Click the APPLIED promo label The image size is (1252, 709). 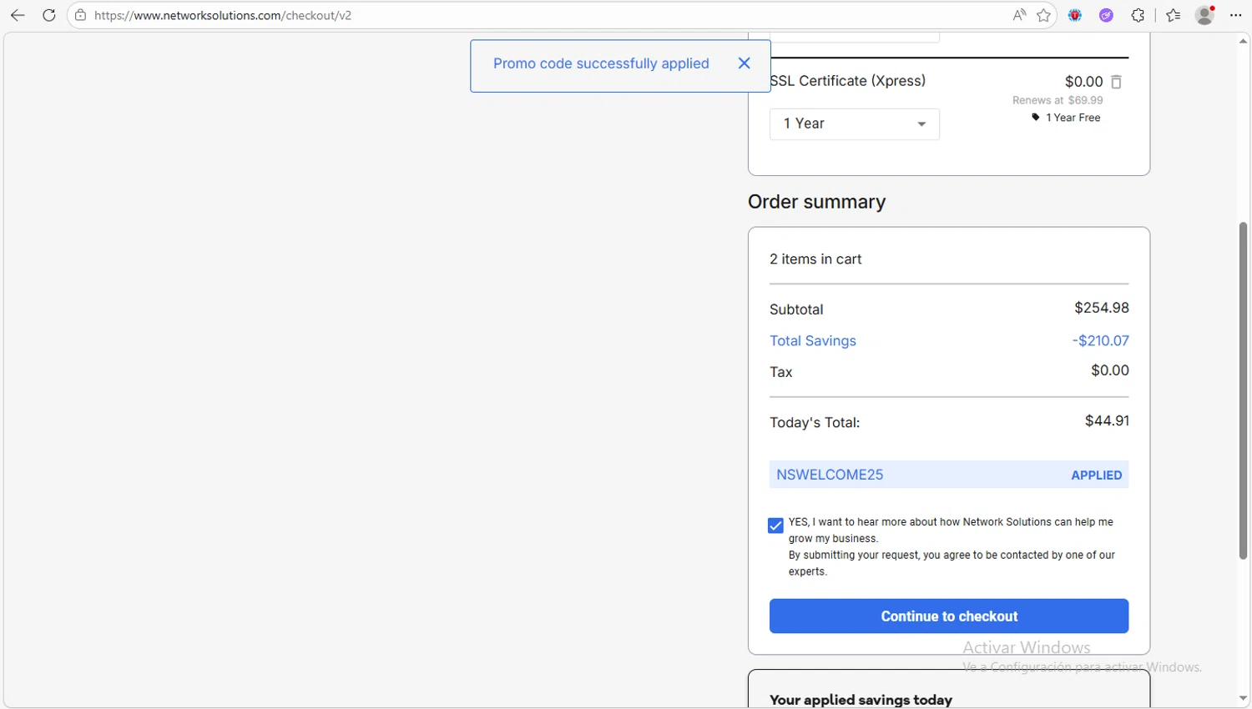[x=1096, y=475]
